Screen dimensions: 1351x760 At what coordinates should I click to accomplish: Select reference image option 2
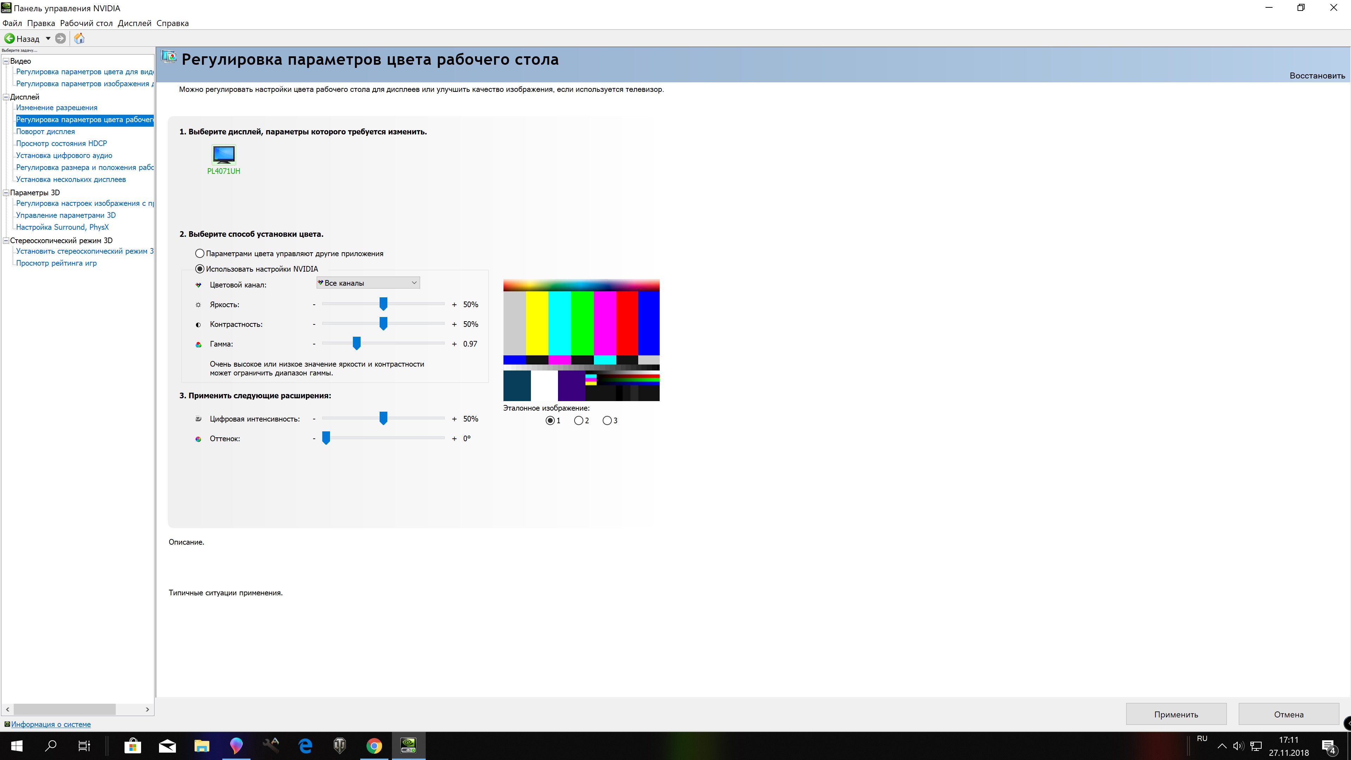pos(578,421)
